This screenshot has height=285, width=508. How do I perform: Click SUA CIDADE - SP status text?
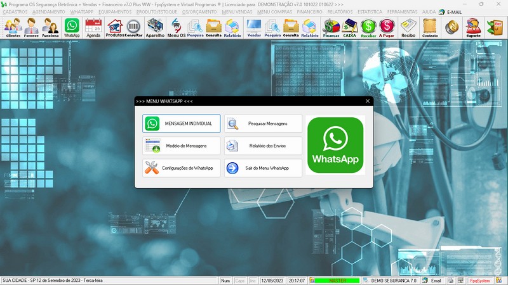53,281
